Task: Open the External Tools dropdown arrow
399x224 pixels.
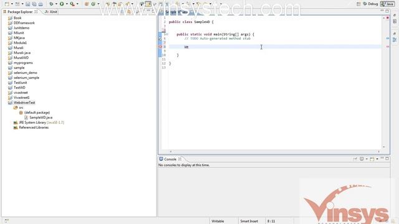Action: 77,4
